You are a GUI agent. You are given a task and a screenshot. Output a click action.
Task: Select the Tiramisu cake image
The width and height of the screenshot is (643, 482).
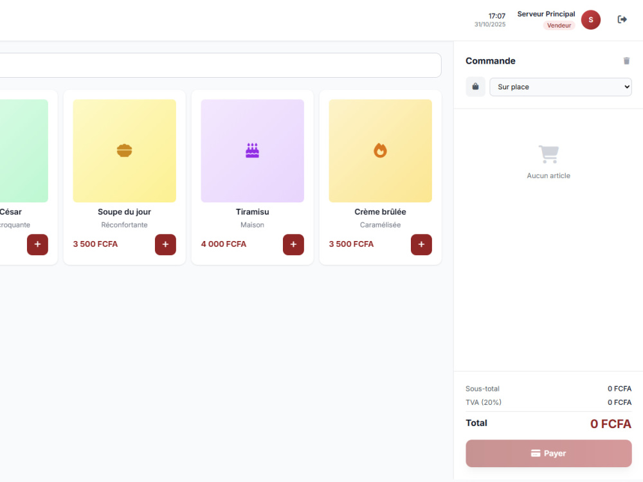coord(252,150)
